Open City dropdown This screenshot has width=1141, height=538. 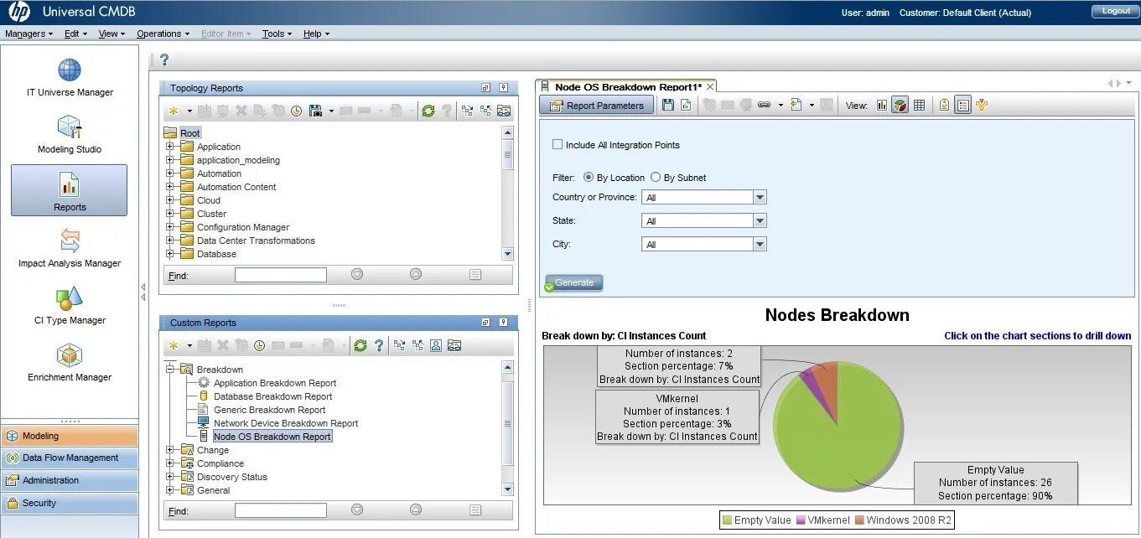(x=760, y=245)
